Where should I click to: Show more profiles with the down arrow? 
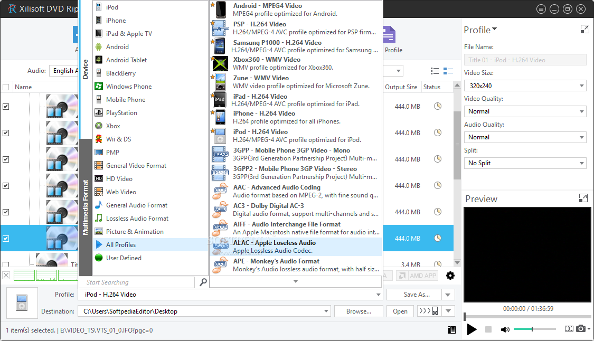296,281
